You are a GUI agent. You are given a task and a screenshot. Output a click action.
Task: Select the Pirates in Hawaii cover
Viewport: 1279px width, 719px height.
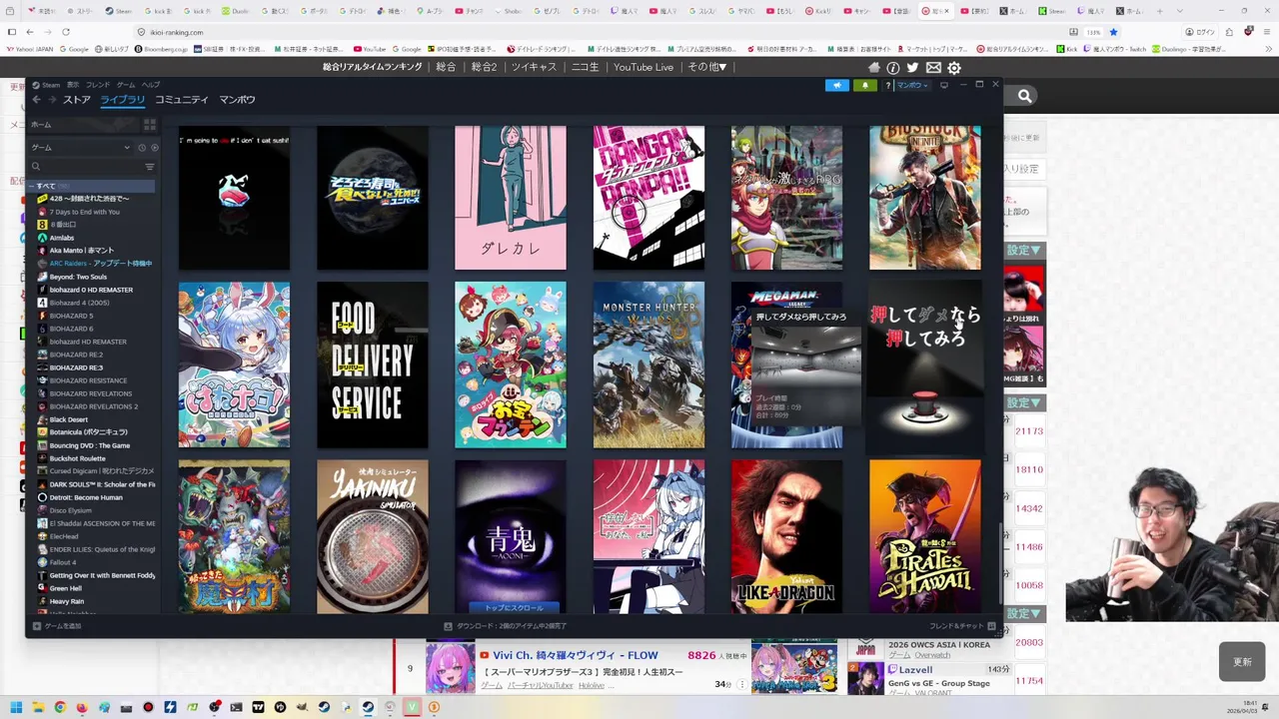(924, 536)
